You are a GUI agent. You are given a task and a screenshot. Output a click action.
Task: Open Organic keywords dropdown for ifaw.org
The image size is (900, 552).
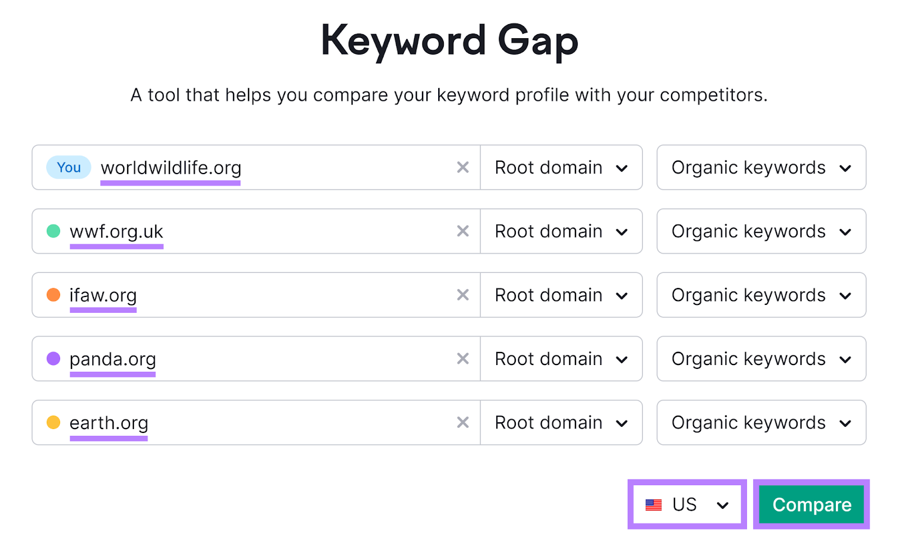(x=760, y=295)
